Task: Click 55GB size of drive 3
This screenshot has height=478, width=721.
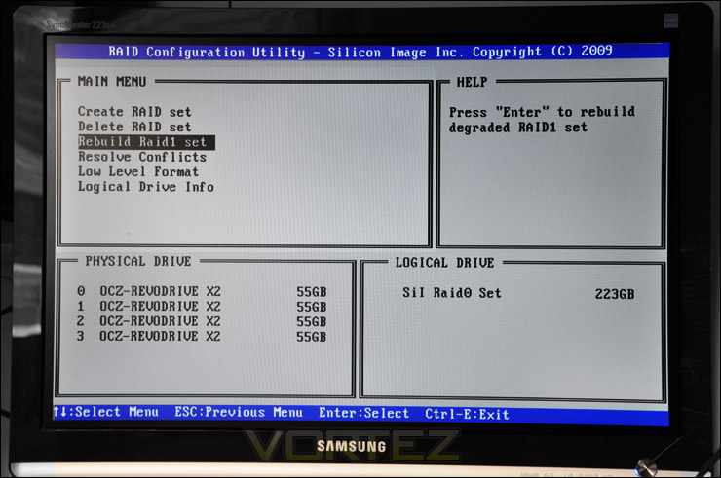Action: 312,337
